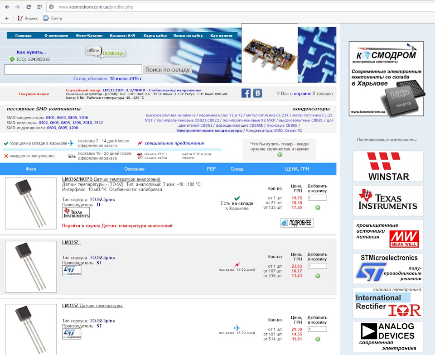This screenshot has height=355, width=435.
Task: Click the browser forward arrow
Action: (18, 7)
